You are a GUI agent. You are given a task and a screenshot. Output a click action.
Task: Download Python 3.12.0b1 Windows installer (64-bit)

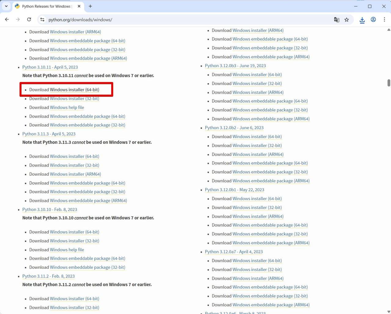(x=257, y=199)
